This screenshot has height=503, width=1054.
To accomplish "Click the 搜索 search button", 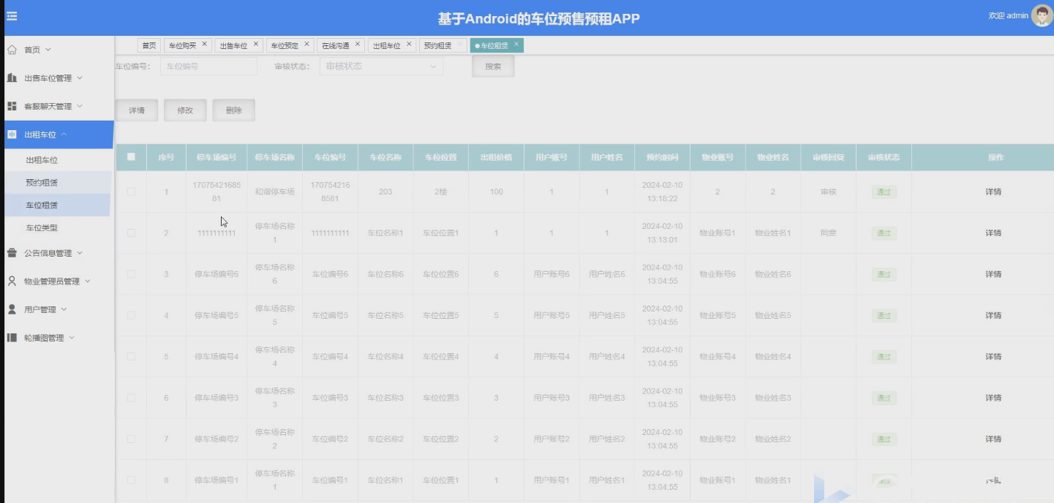I will (x=493, y=67).
